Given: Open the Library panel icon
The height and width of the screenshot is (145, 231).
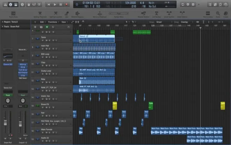Looking at the screenshot, I should [4, 4].
